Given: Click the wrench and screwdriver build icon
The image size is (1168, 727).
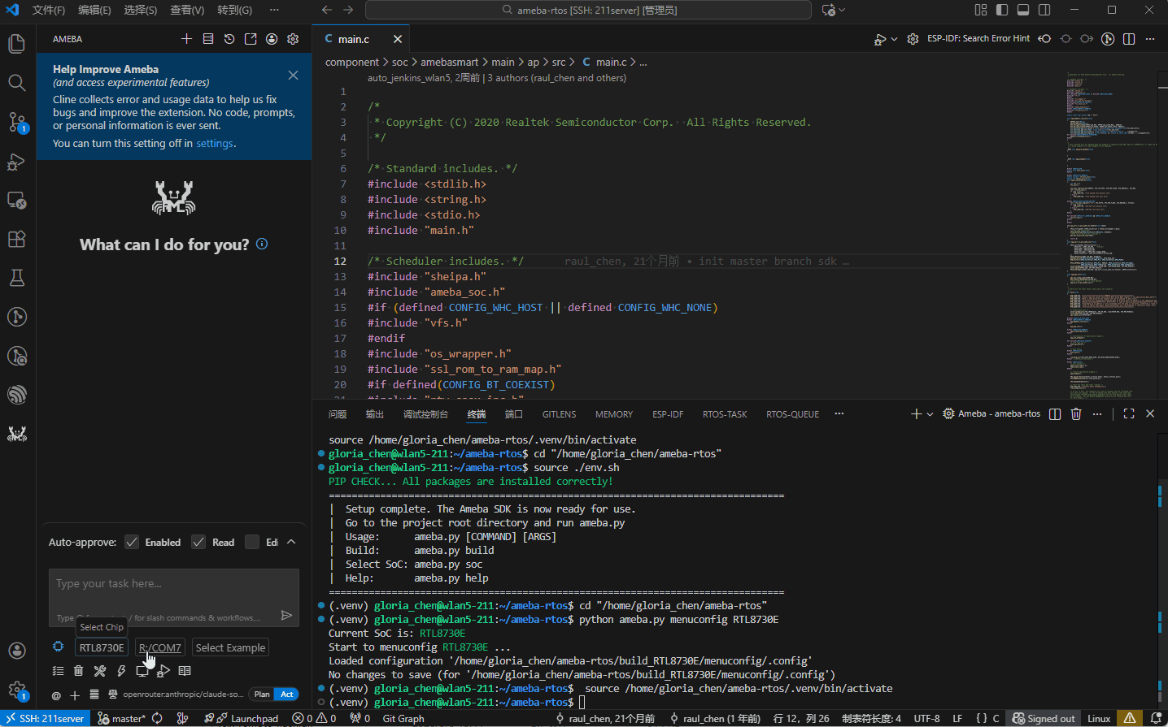Looking at the screenshot, I should 99,671.
